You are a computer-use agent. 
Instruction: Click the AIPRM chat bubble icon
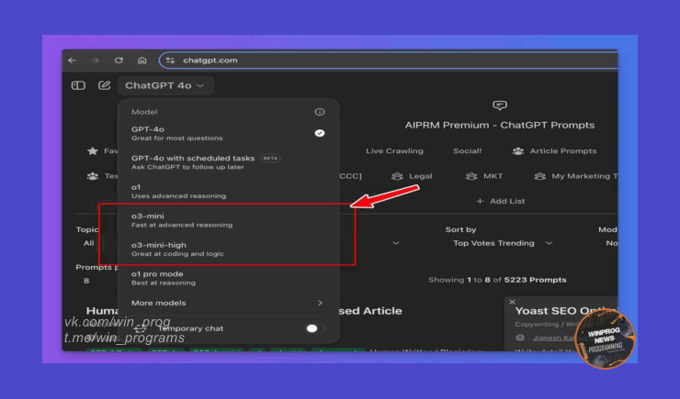pyautogui.click(x=500, y=105)
